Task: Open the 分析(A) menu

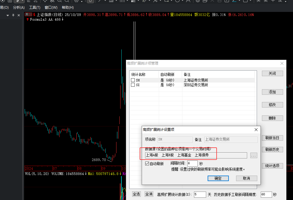Action: pos(19,8)
